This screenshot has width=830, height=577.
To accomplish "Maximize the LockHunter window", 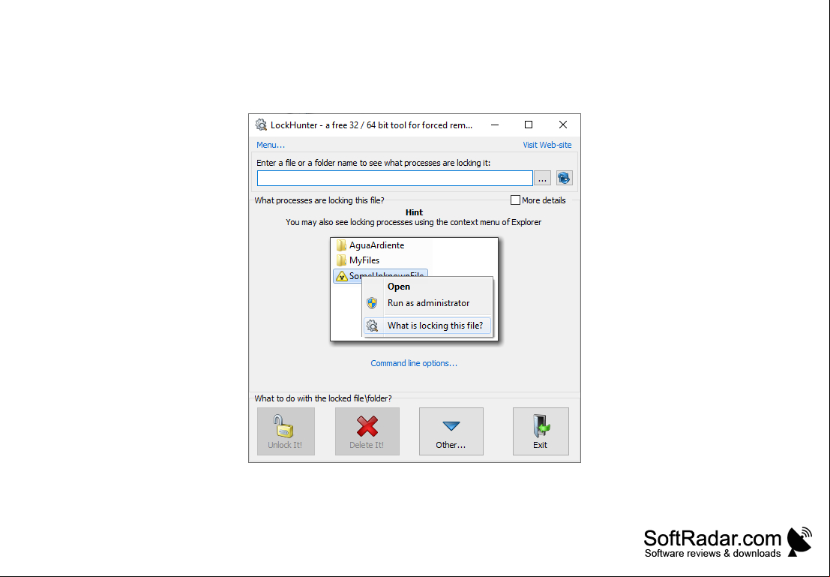I will [x=529, y=125].
